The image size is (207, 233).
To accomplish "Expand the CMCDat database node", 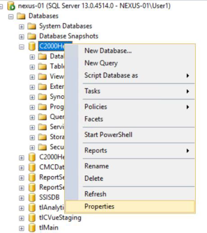I will click(22, 168).
